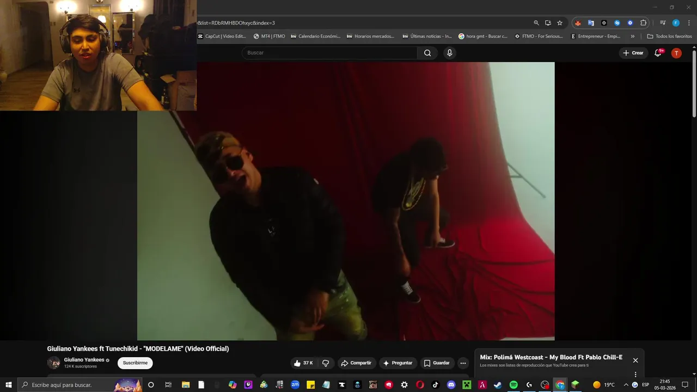Click the MODELAME video title text
This screenshot has width=697, height=392.
tap(138, 349)
